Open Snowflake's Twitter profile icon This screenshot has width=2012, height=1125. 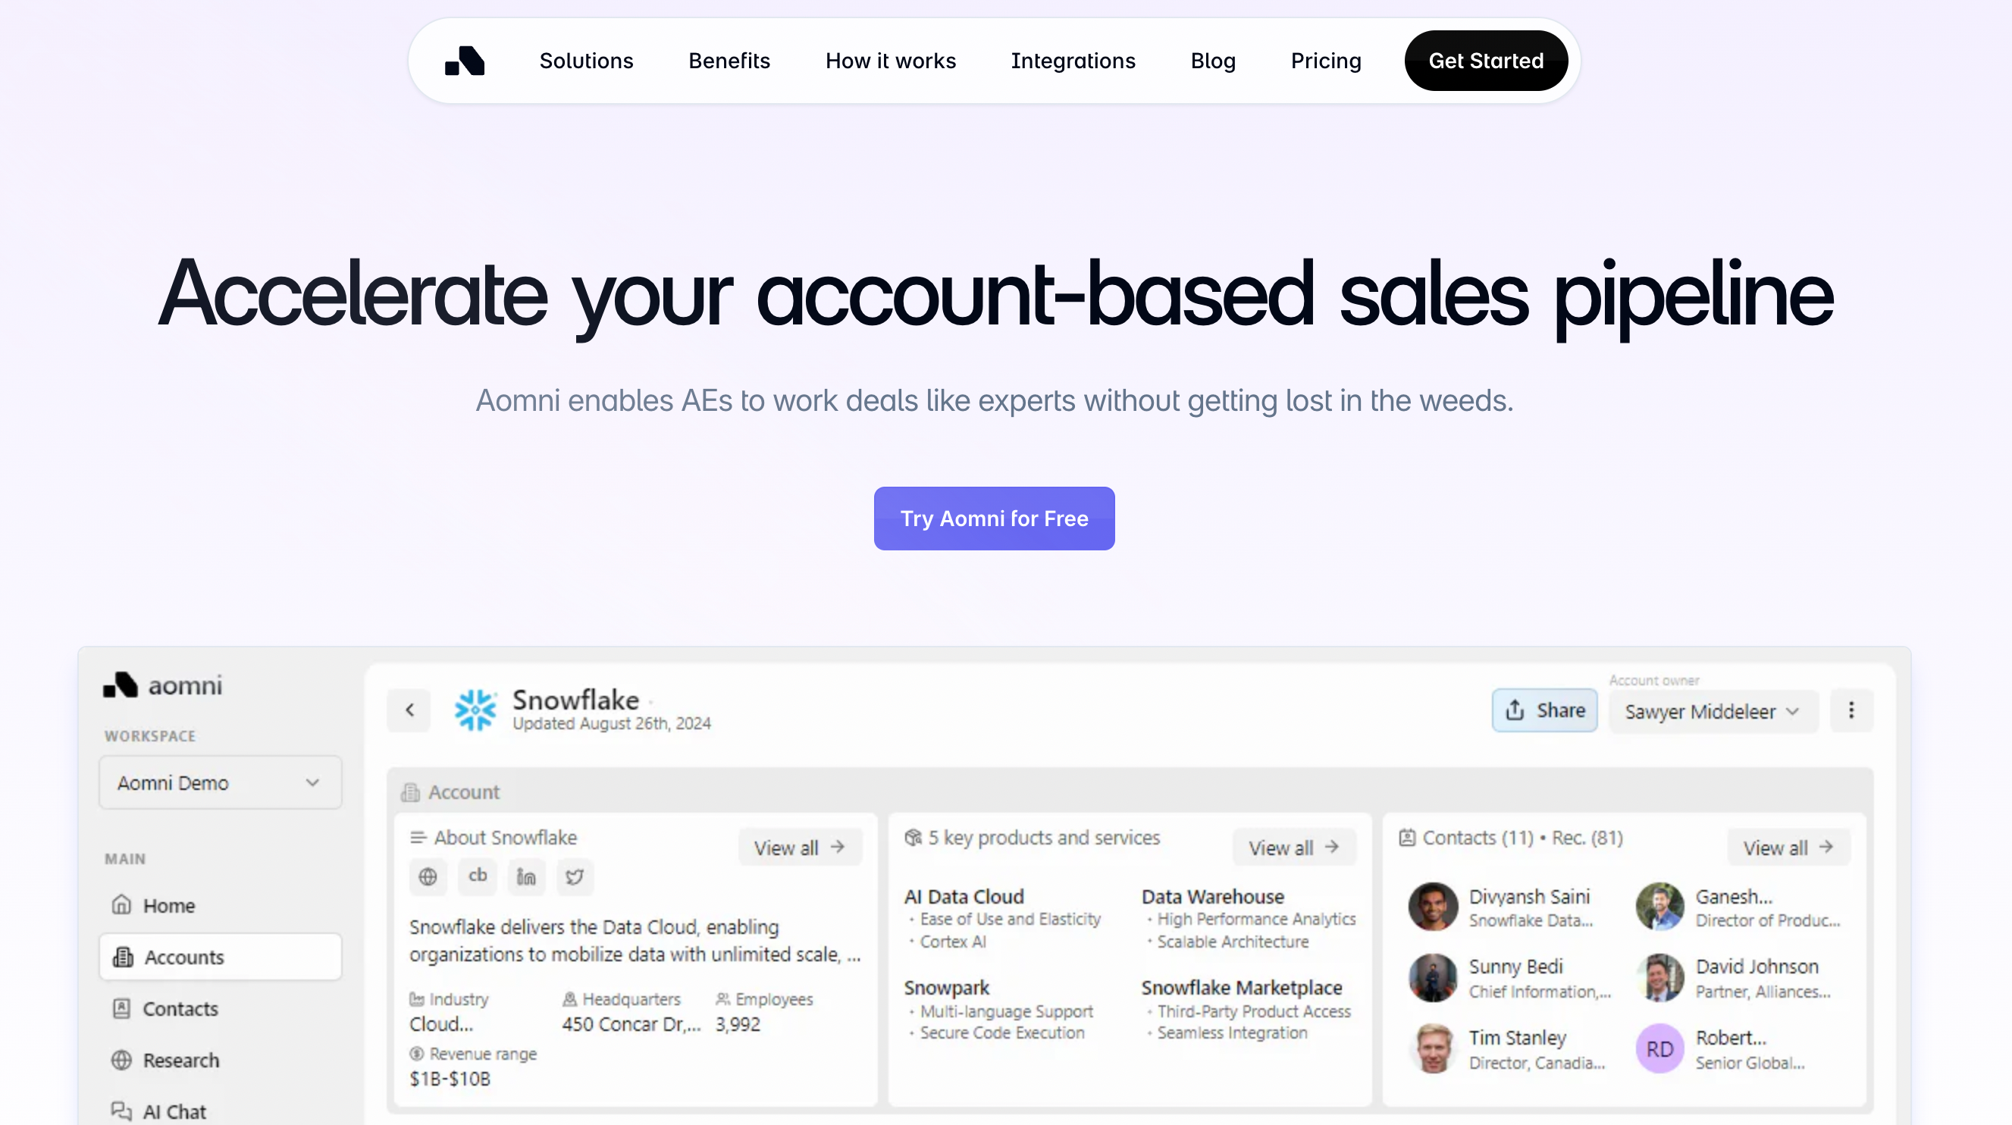[x=575, y=876]
